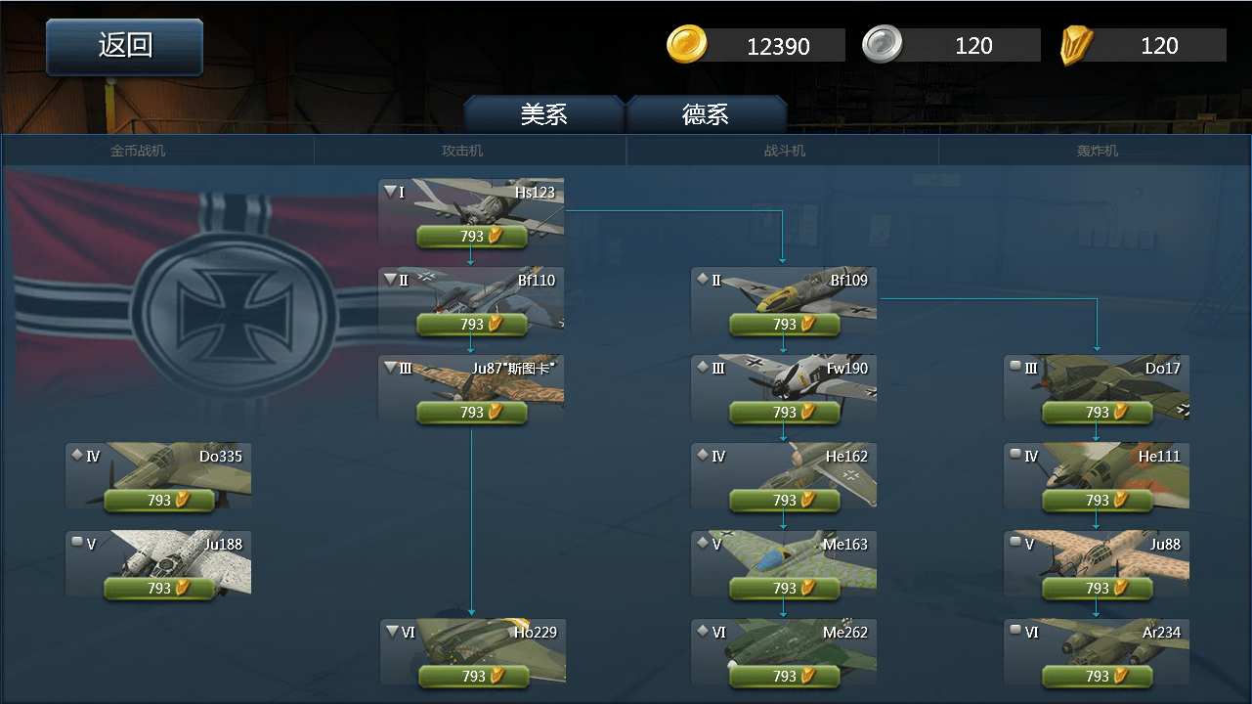Screen dimensions: 1252x704
Task: Switch to the 美系 tab
Action: pyautogui.click(x=543, y=114)
